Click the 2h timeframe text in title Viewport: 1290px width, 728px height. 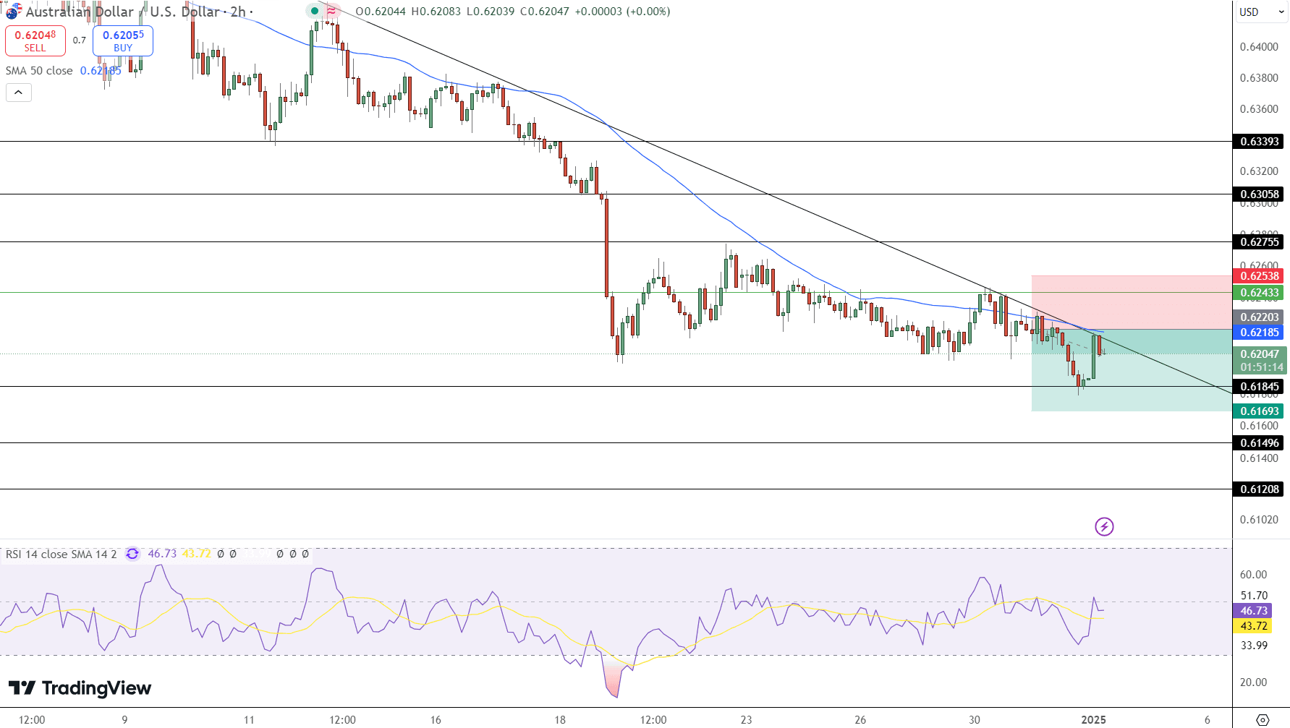238,12
